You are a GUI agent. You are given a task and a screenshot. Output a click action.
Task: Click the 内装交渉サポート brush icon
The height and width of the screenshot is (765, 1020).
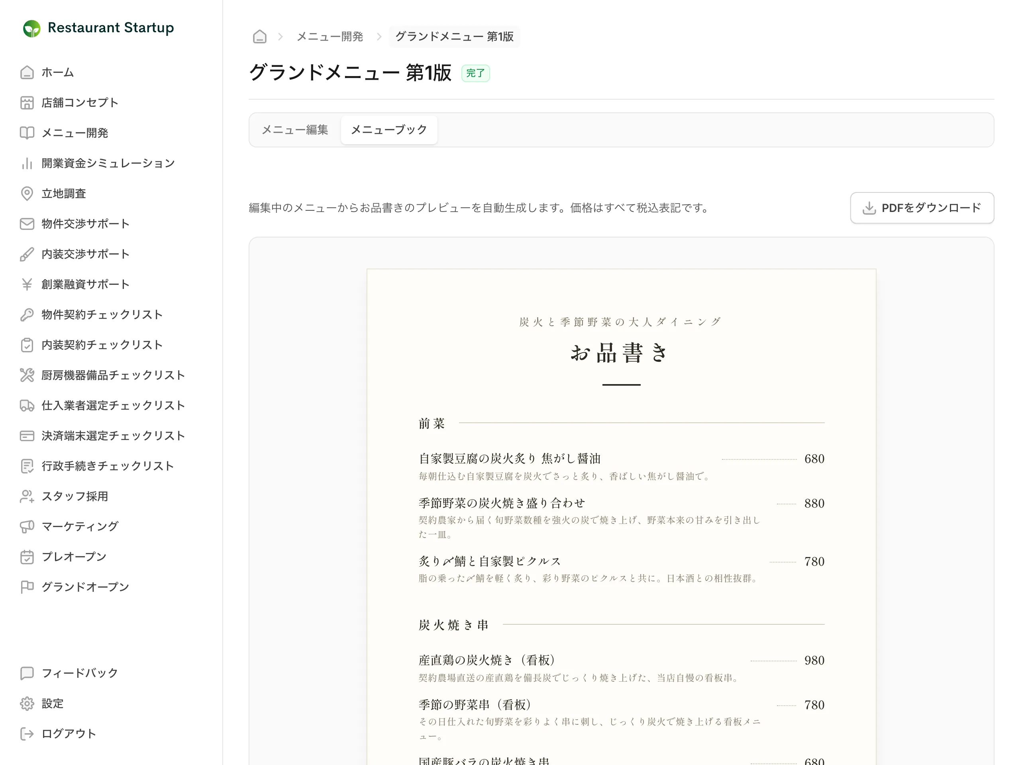(x=27, y=254)
